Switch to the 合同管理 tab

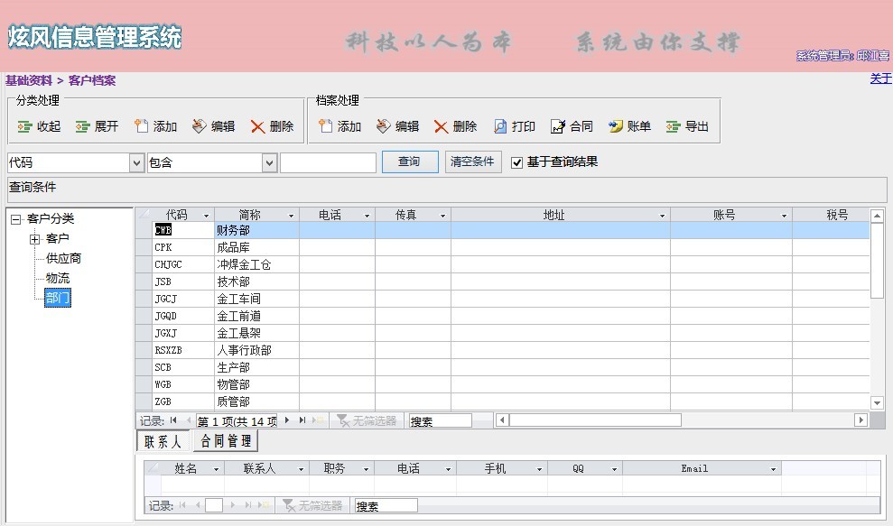click(226, 440)
